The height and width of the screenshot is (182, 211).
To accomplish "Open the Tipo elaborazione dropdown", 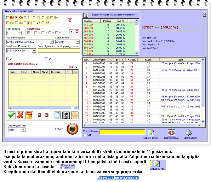I will (x=51, y=42).
